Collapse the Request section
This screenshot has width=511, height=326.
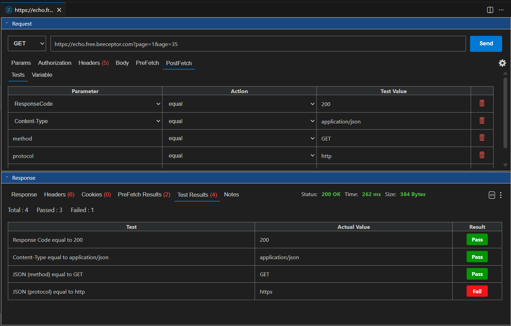7,23
